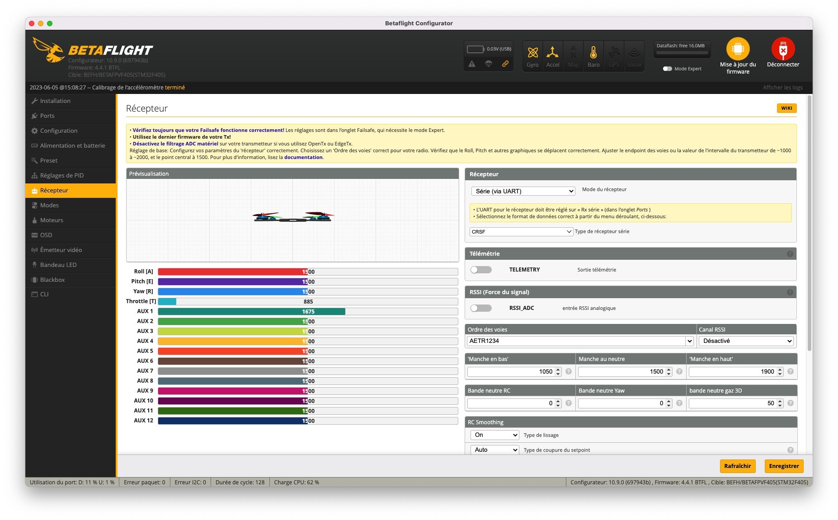838x520 pixels.
Task: Open the Mode du récepteur dropdown
Action: pyautogui.click(x=523, y=191)
